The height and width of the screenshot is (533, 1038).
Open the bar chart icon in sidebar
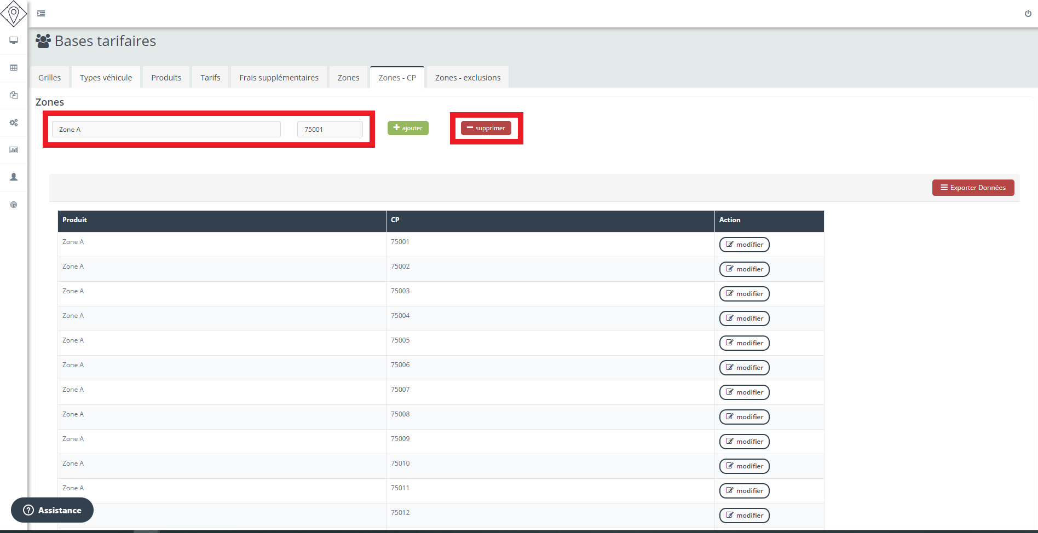[x=14, y=150]
